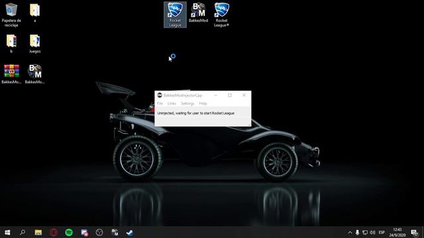This screenshot has width=424, height=238.
Task: Select the folder named 'a' on desktop
Action: [x=35, y=13]
